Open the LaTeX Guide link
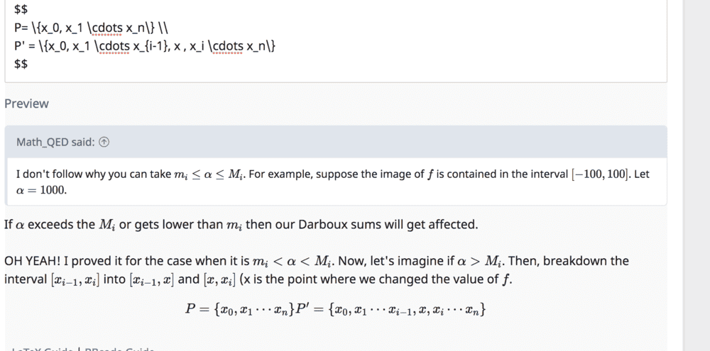The image size is (710, 351). pyautogui.click(x=43, y=349)
